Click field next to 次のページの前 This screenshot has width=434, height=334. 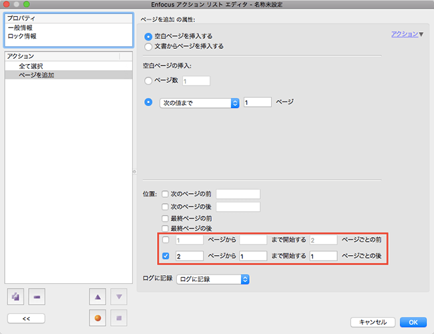(x=238, y=194)
